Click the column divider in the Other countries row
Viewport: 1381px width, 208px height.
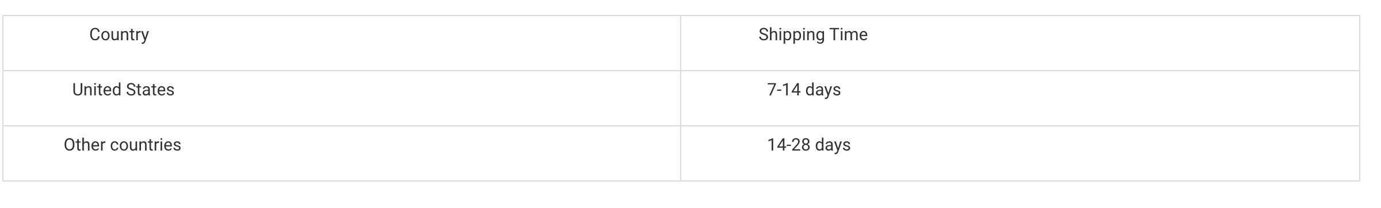tap(681, 153)
